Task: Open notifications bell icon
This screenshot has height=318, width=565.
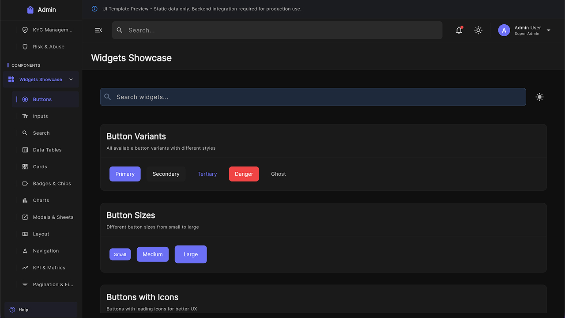Action: click(459, 30)
